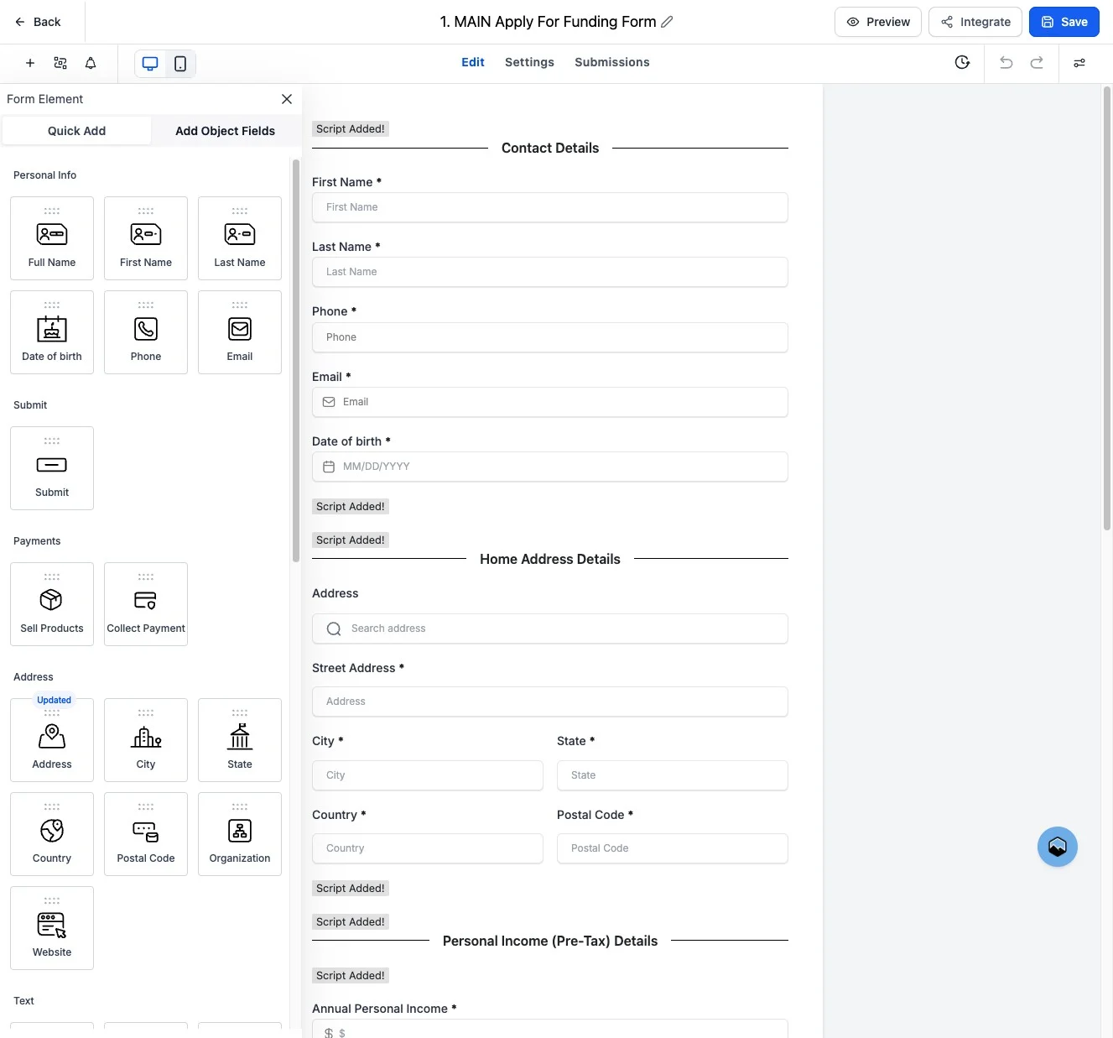
Task: Open the workflow nodes icon
Action: coord(60,63)
